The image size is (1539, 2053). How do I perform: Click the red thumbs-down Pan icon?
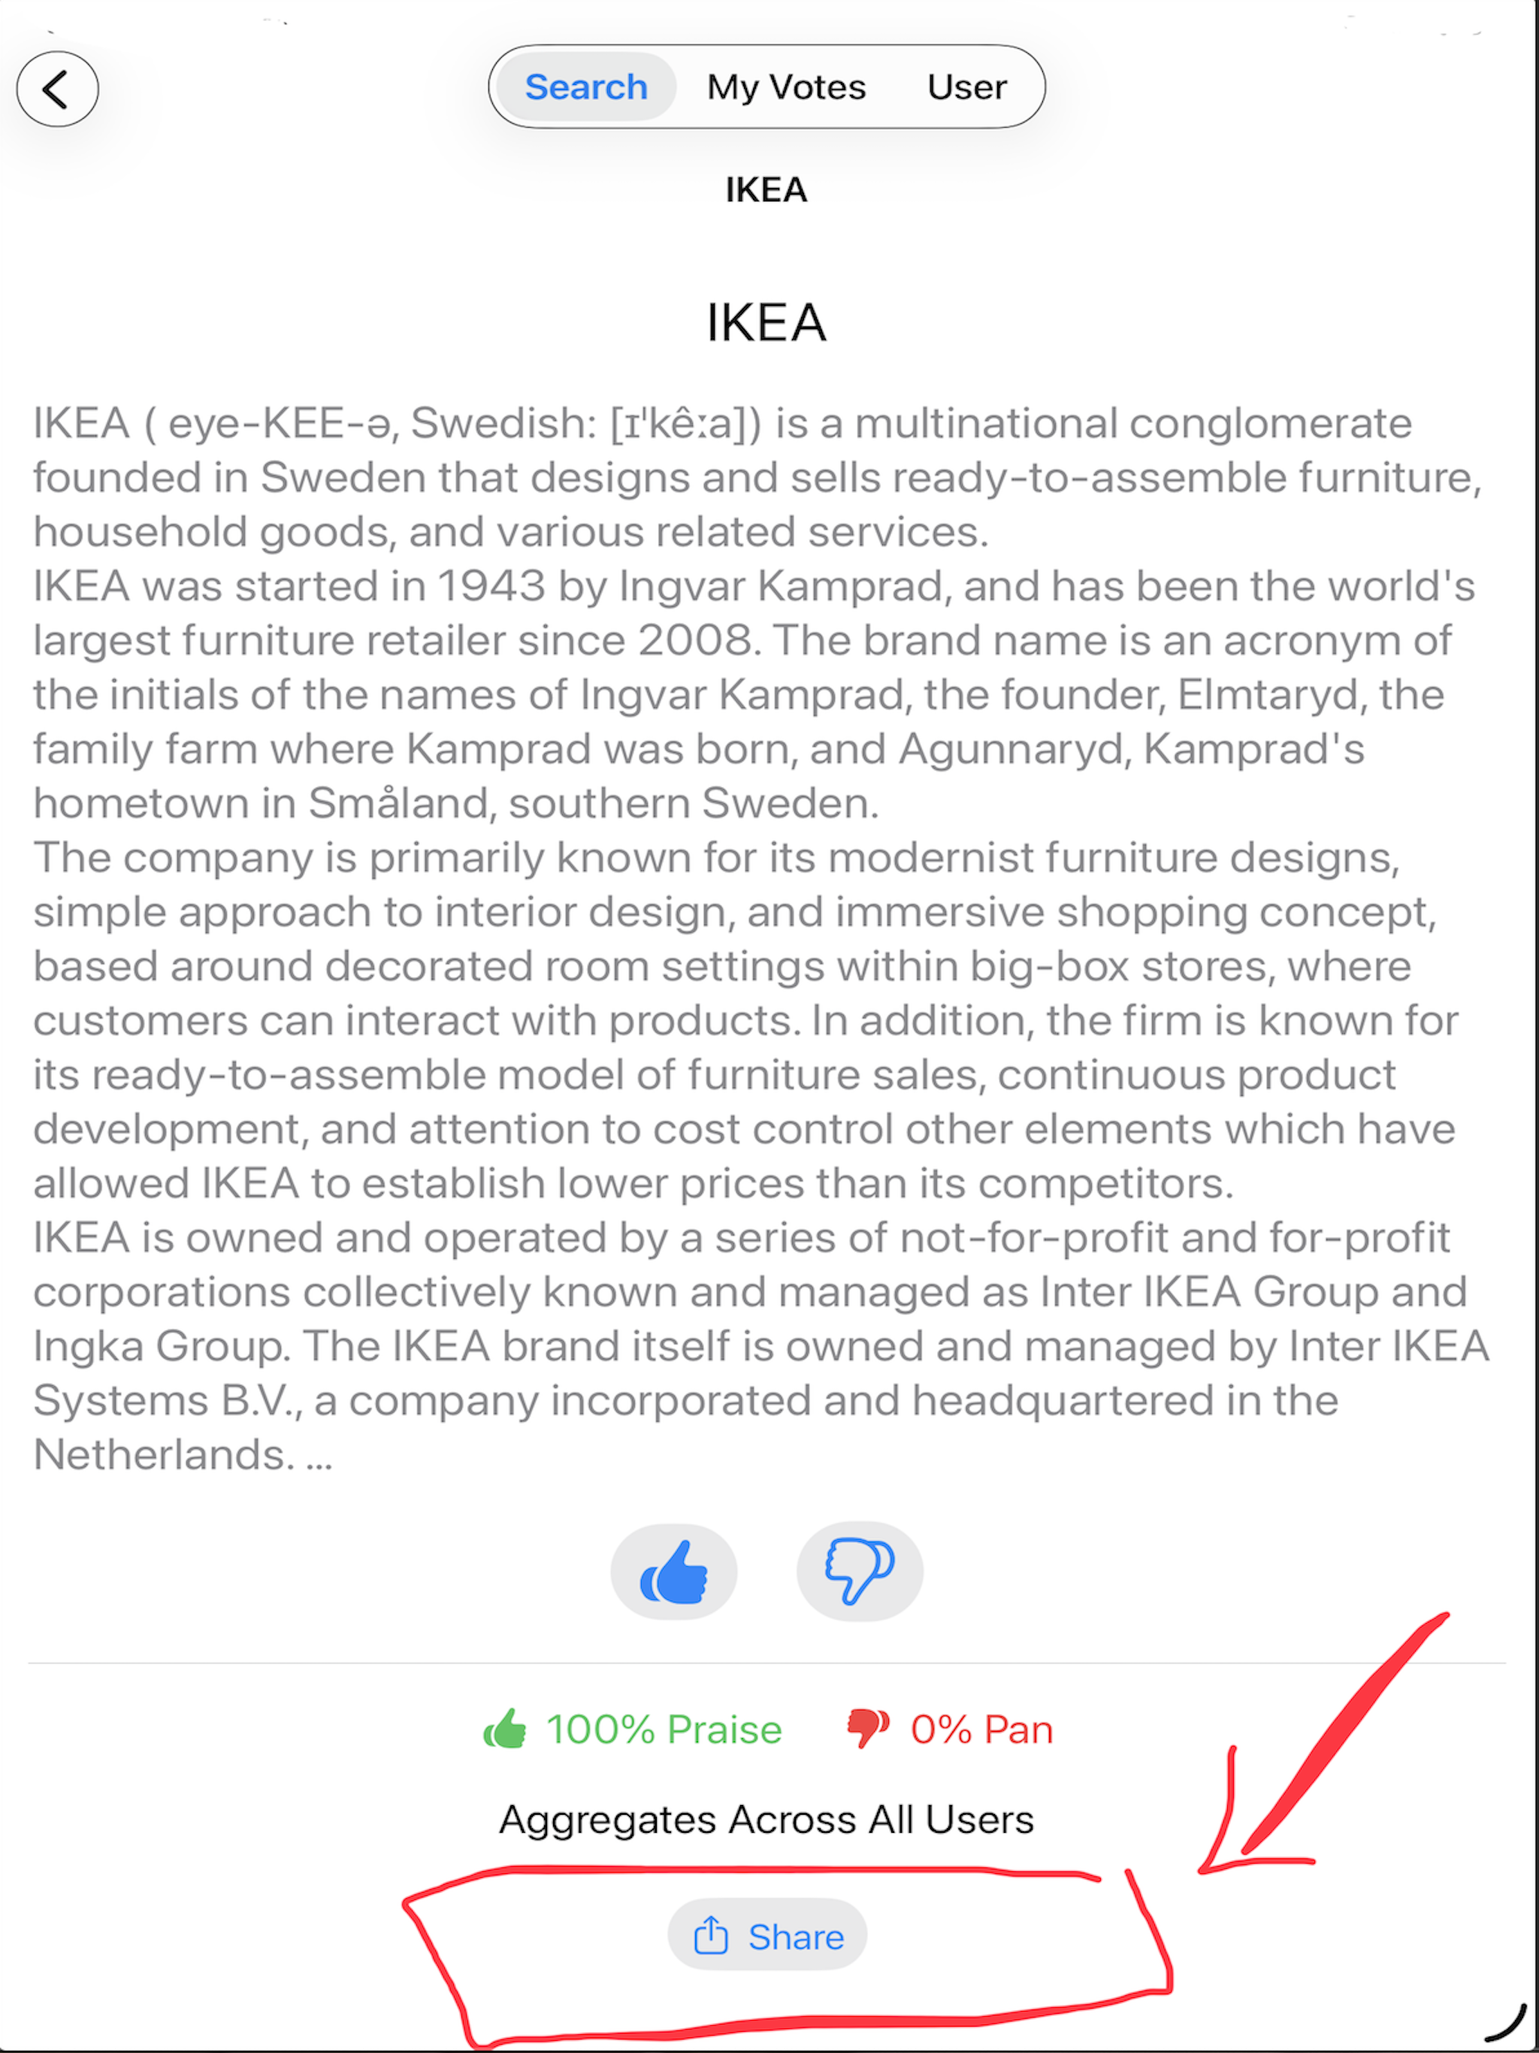(x=867, y=1729)
